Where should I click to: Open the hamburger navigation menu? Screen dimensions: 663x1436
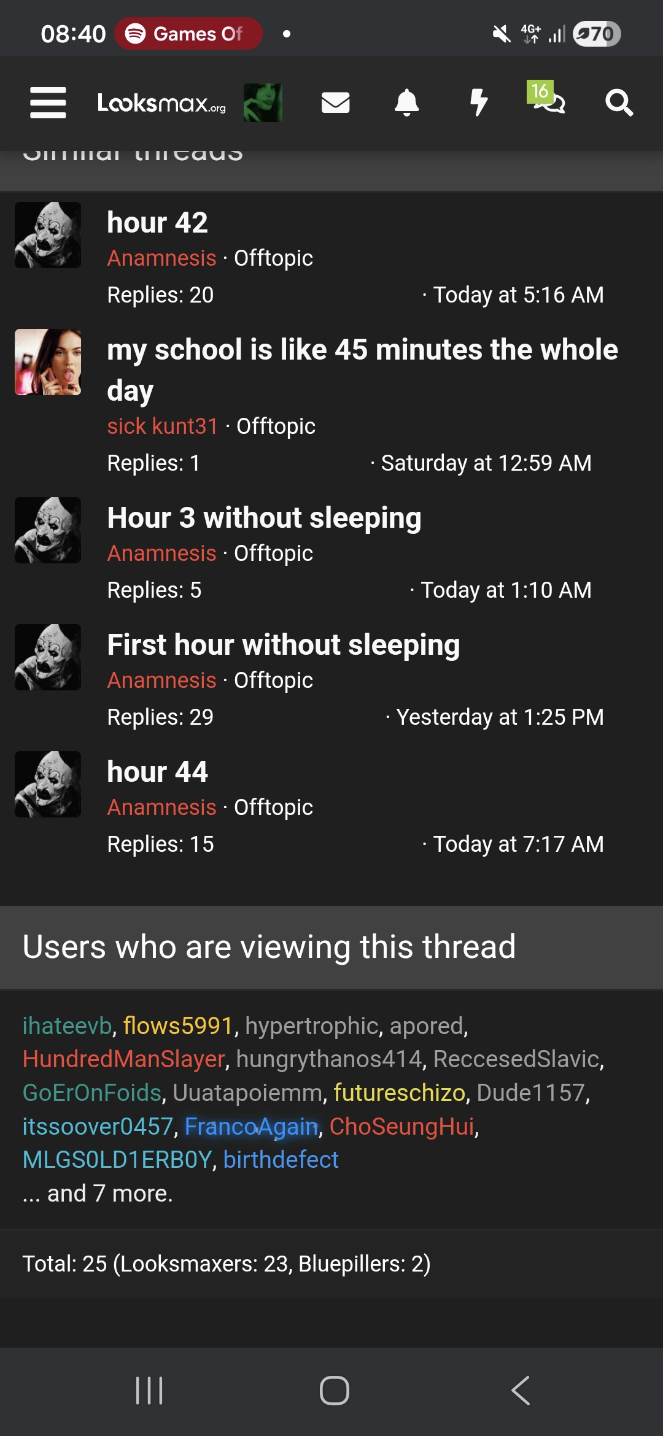[48, 103]
